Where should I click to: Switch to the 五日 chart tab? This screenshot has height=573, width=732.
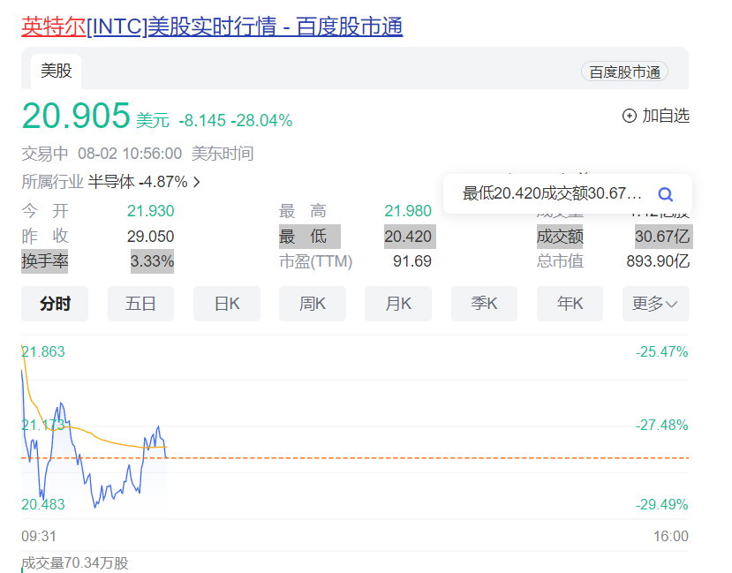(140, 304)
